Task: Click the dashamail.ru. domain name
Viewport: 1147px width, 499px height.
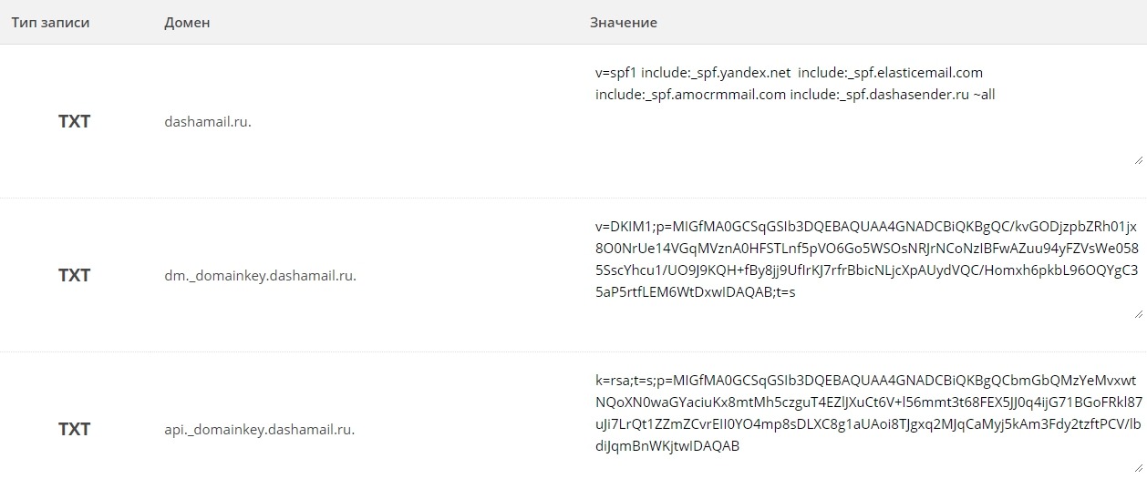Action: pyautogui.click(x=208, y=121)
